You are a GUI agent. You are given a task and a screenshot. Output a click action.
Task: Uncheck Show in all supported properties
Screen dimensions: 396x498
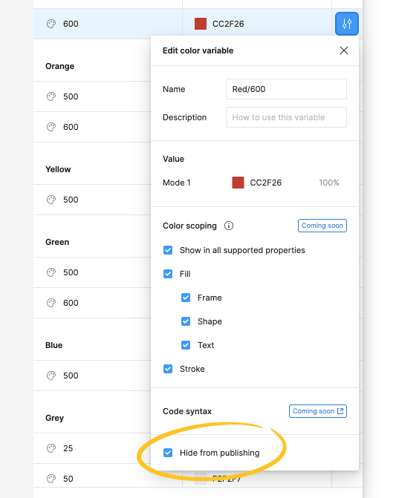[x=168, y=250]
